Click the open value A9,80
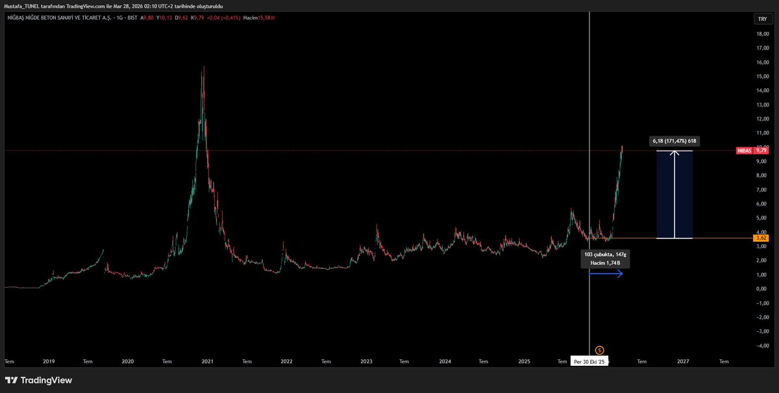 pyautogui.click(x=147, y=18)
